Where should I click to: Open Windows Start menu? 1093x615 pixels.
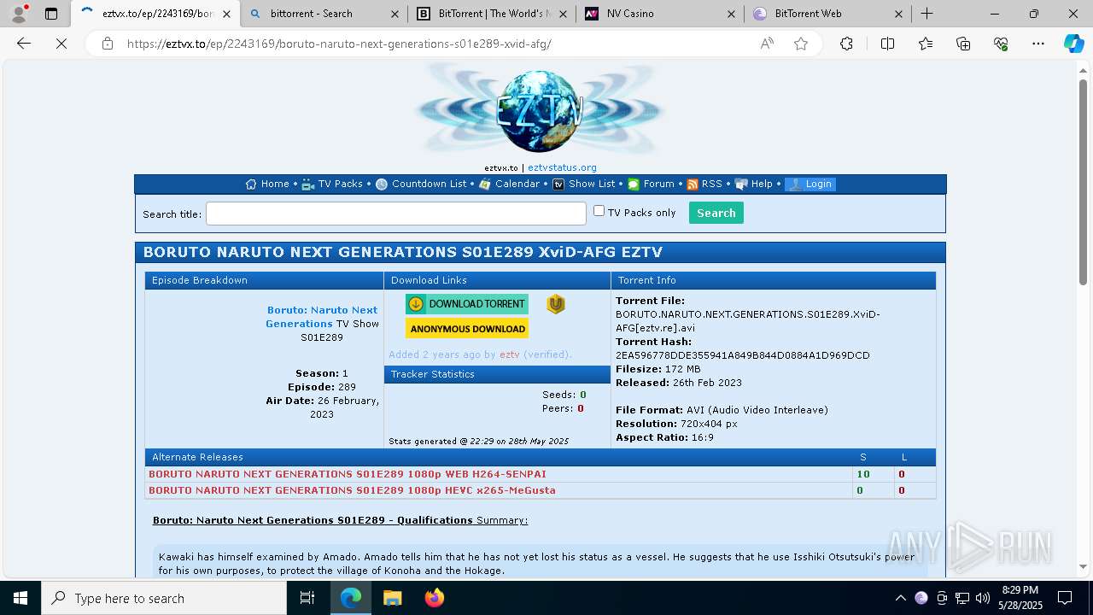(20, 598)
